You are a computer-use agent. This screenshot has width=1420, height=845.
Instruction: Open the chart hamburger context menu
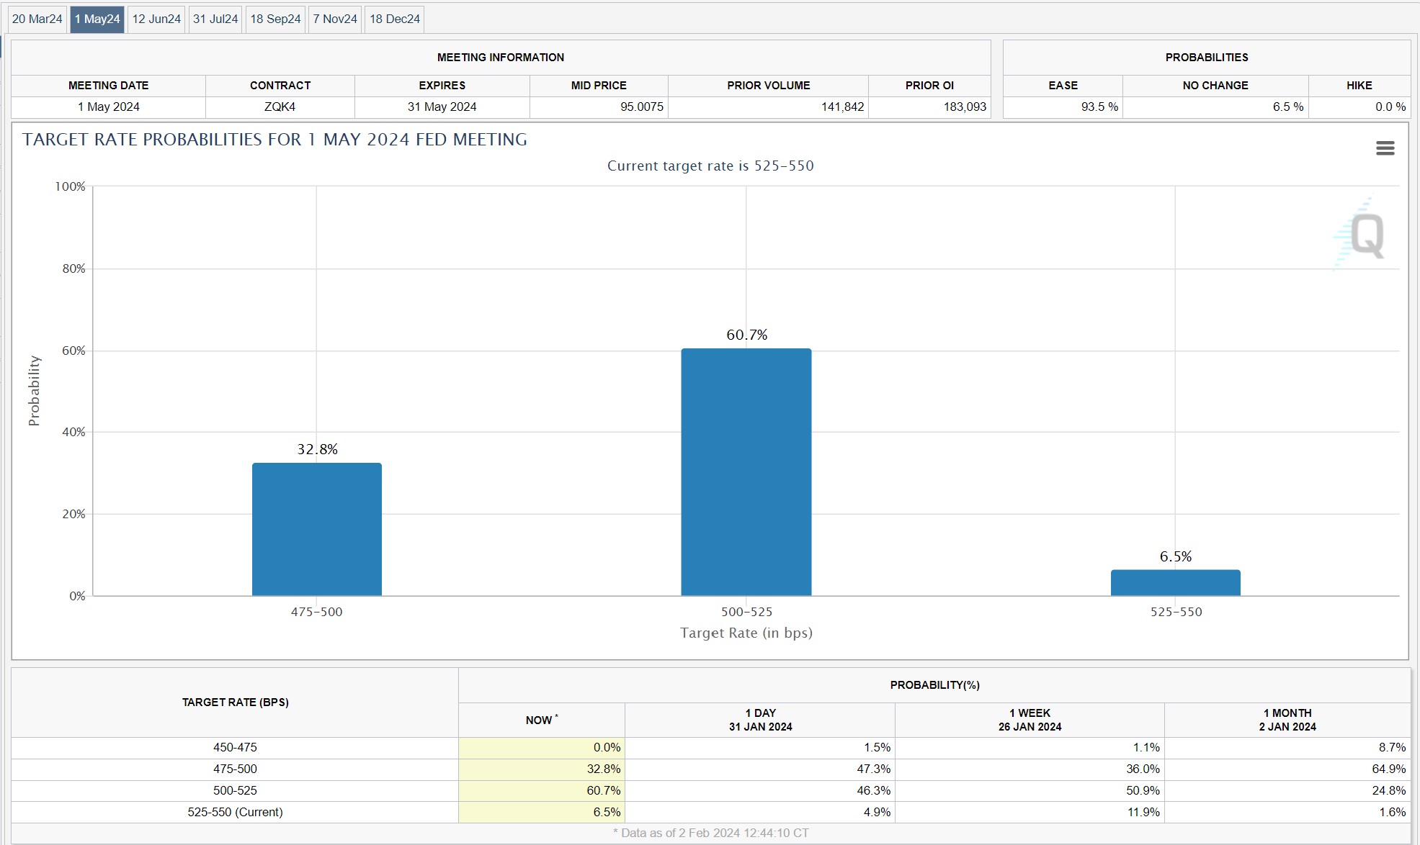click(x=1385, y=148)
